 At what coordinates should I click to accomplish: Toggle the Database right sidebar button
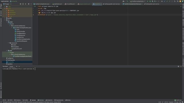tap(183, 23)
